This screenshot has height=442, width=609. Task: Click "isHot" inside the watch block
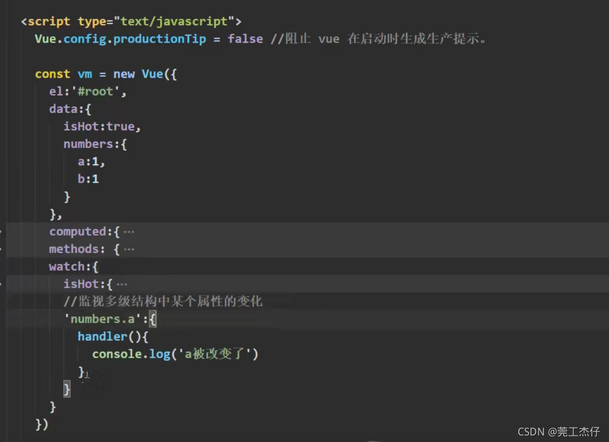[81, 284]
